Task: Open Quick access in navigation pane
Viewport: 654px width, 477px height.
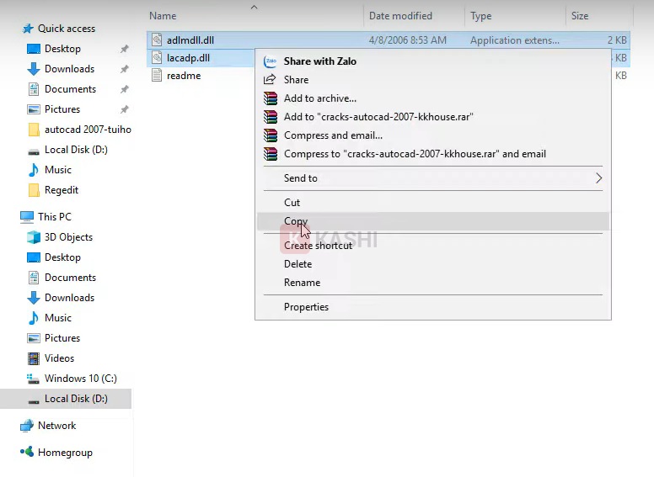Action: 67,29
